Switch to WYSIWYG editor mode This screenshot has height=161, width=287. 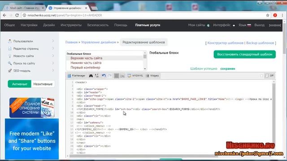[x=135, y=76]
